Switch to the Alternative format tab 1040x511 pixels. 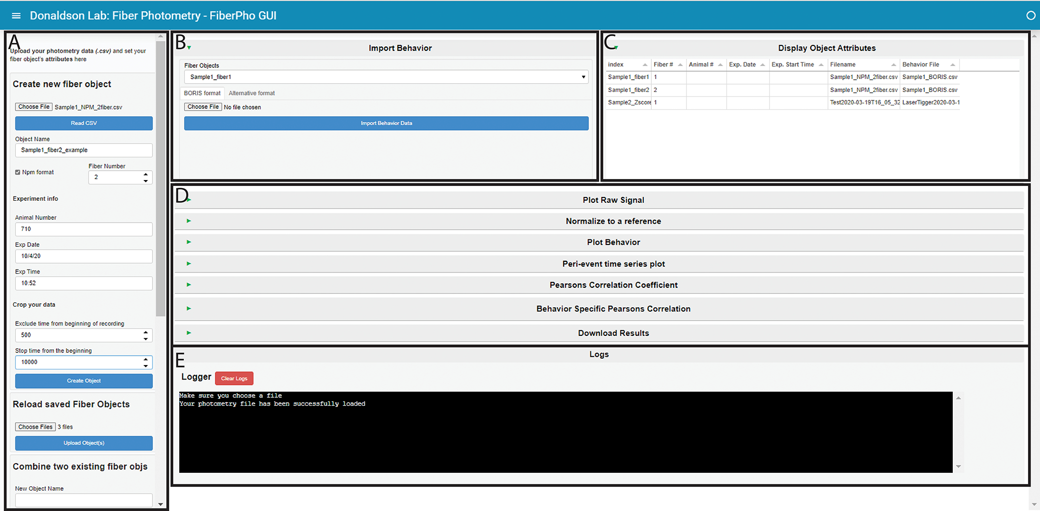coord(252,93)
